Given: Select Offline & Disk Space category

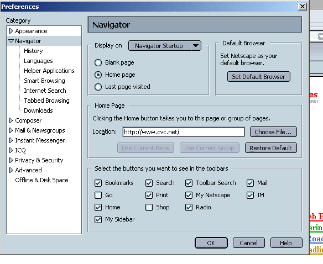Looking at the screenshot, I should click(41, 180).
